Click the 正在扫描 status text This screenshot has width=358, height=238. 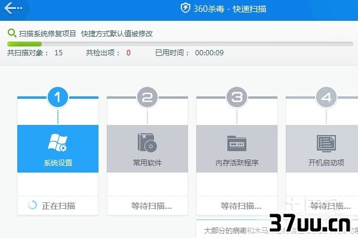click(58, 206)
